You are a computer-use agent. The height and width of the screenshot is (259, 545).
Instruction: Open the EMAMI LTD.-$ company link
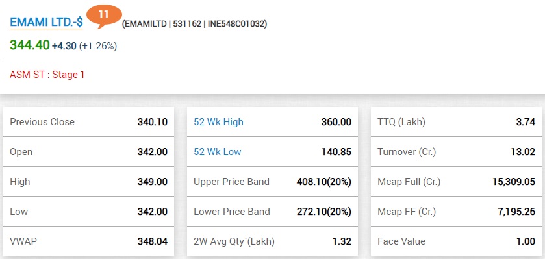point(46,22)
